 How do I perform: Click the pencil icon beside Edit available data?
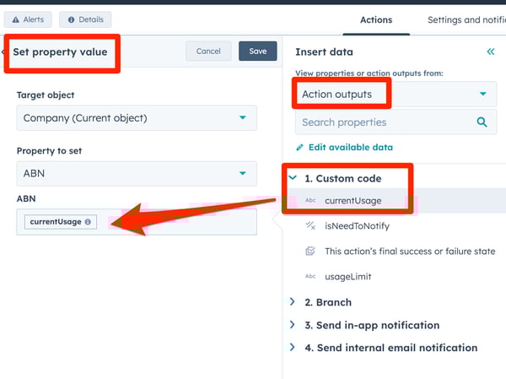pyautogui.click(x=299, y=148)
